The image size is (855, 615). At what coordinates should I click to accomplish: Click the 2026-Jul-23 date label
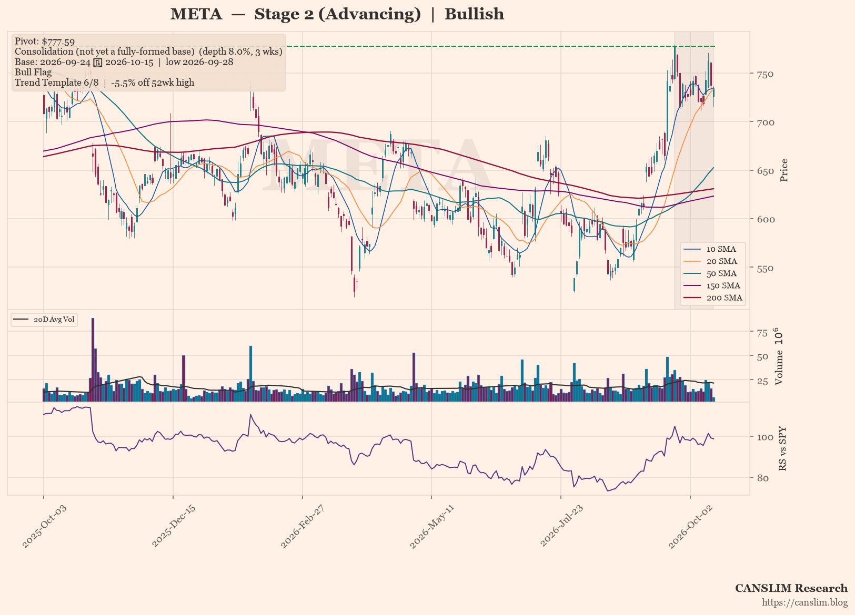[561, 527]
